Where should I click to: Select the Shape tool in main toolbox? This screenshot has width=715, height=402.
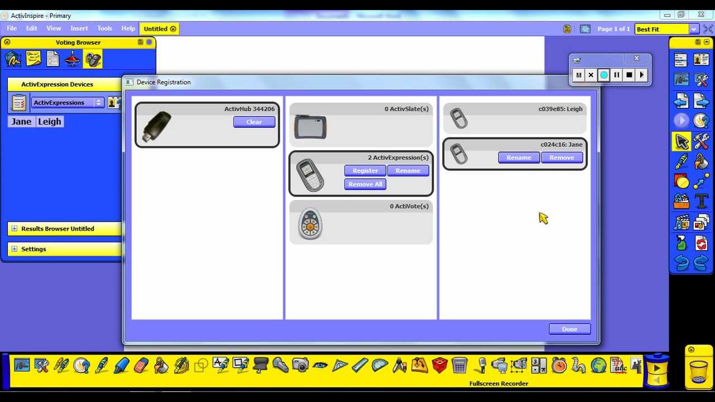(x=681, y=181)
